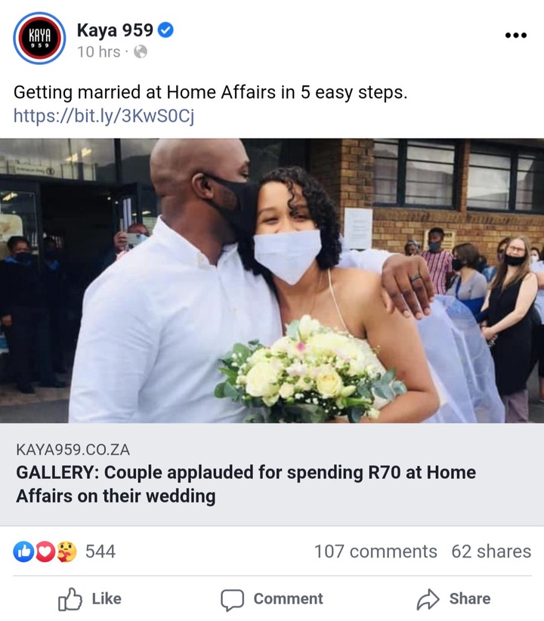The image size is (544, 621).
Task: Open the GALLERY article headline
Action: click(x=246, y=484)
